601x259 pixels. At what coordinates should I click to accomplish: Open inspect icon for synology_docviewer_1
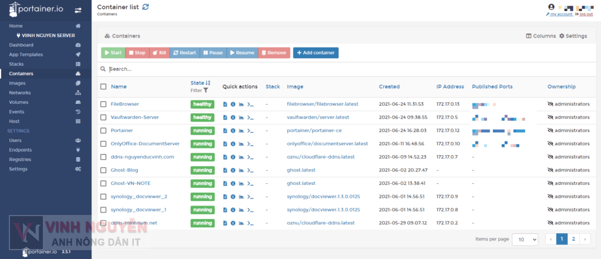coord(233,210)
